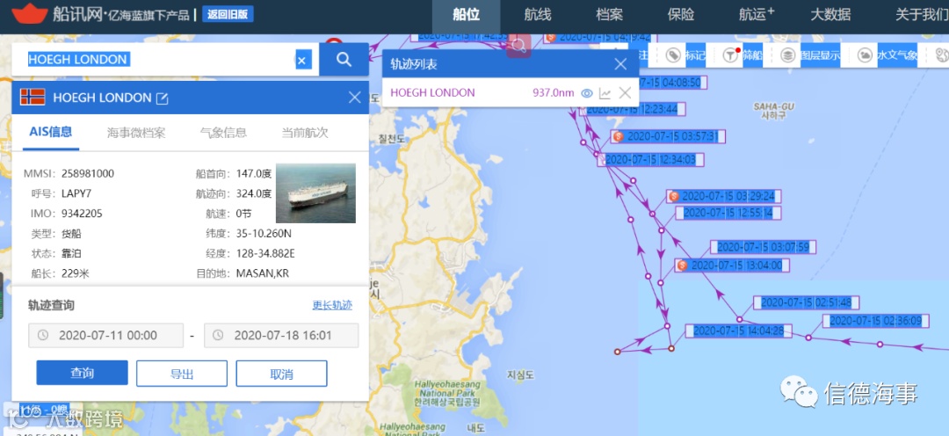The image size is (949, 436).
Task: Open the 保险 top menu
Action: [x=680, y=15]
